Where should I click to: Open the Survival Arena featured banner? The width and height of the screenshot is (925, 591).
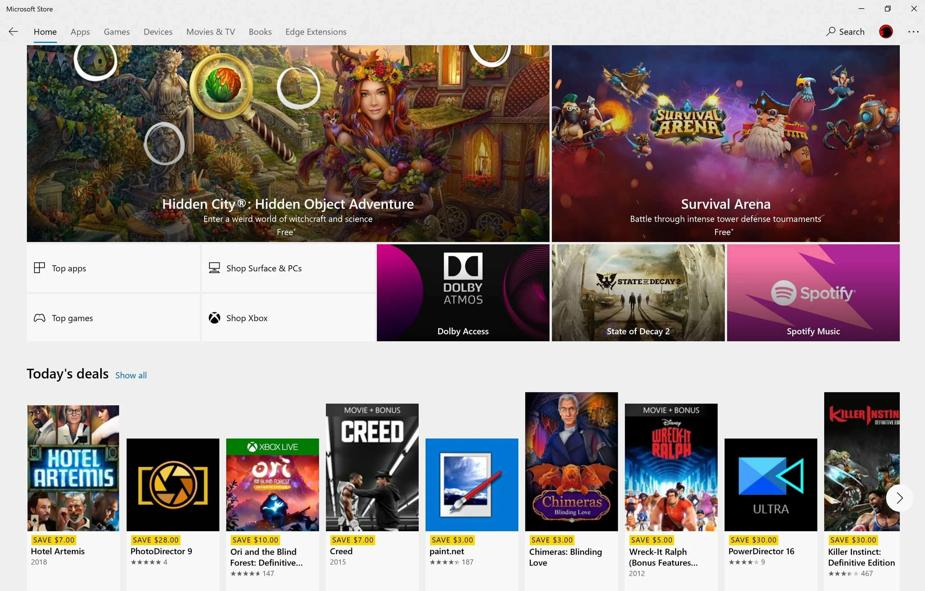[x=726, y=143]
